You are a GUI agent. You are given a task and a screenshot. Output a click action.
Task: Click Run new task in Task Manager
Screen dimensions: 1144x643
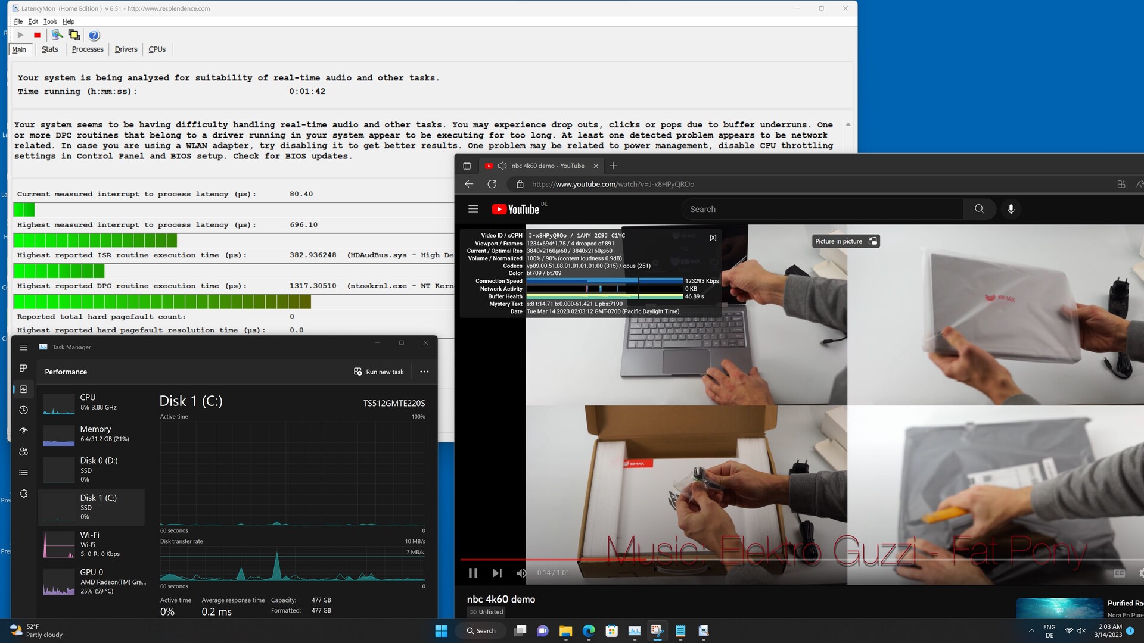click(x=379, y=372)
